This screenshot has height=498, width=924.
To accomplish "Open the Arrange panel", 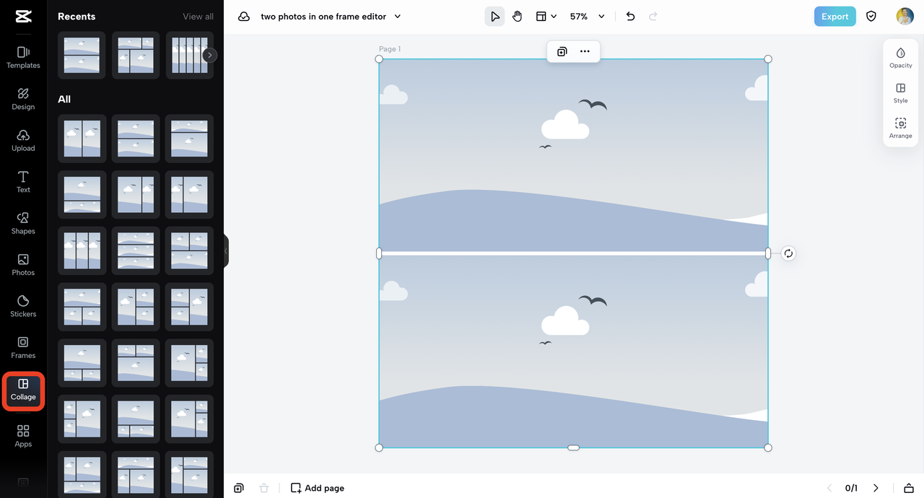I will (x=900, y=128).
